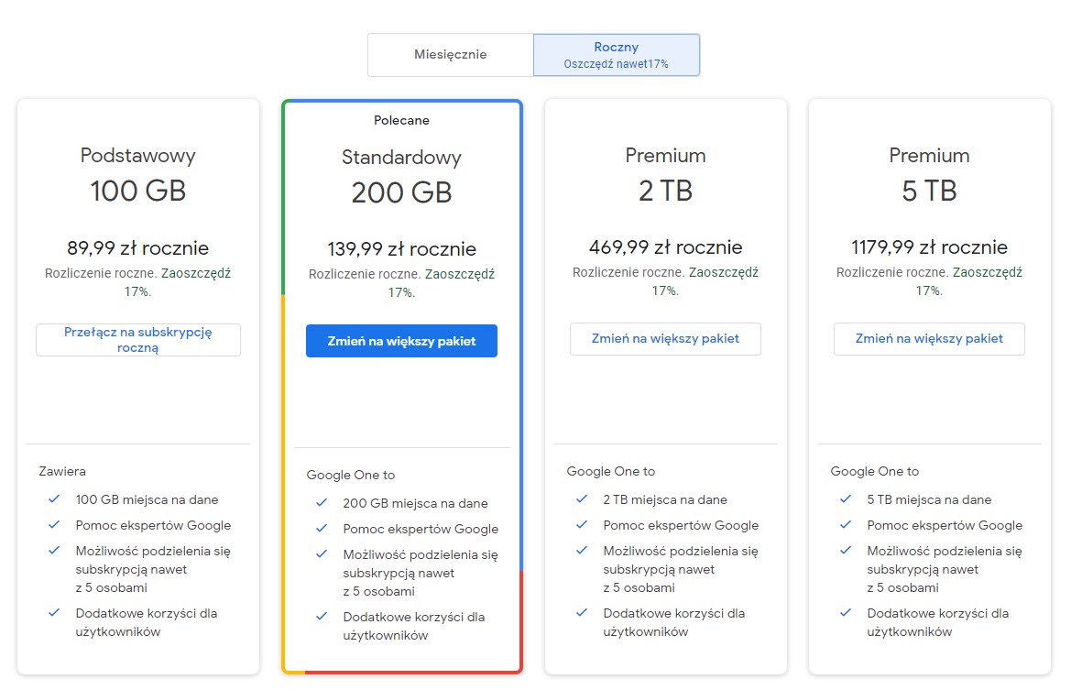This screenshot has height=690, width=1071.
Task: Click the 'Dodatkowe korzyści' checkmark in Standardowy plan
Action: pos(322,617)
